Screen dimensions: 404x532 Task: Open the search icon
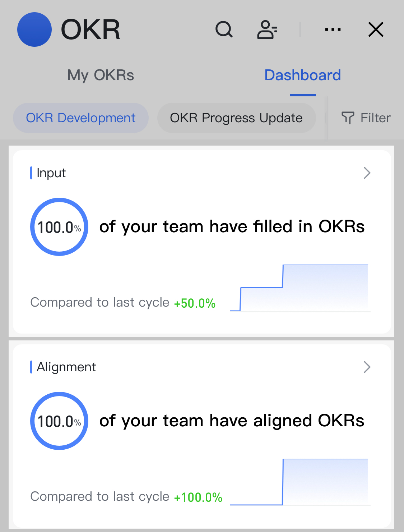pos(224,29)
